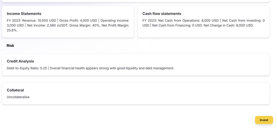Click the Debt-to-Equity Ratio 0.25 text

click(26, 68)
